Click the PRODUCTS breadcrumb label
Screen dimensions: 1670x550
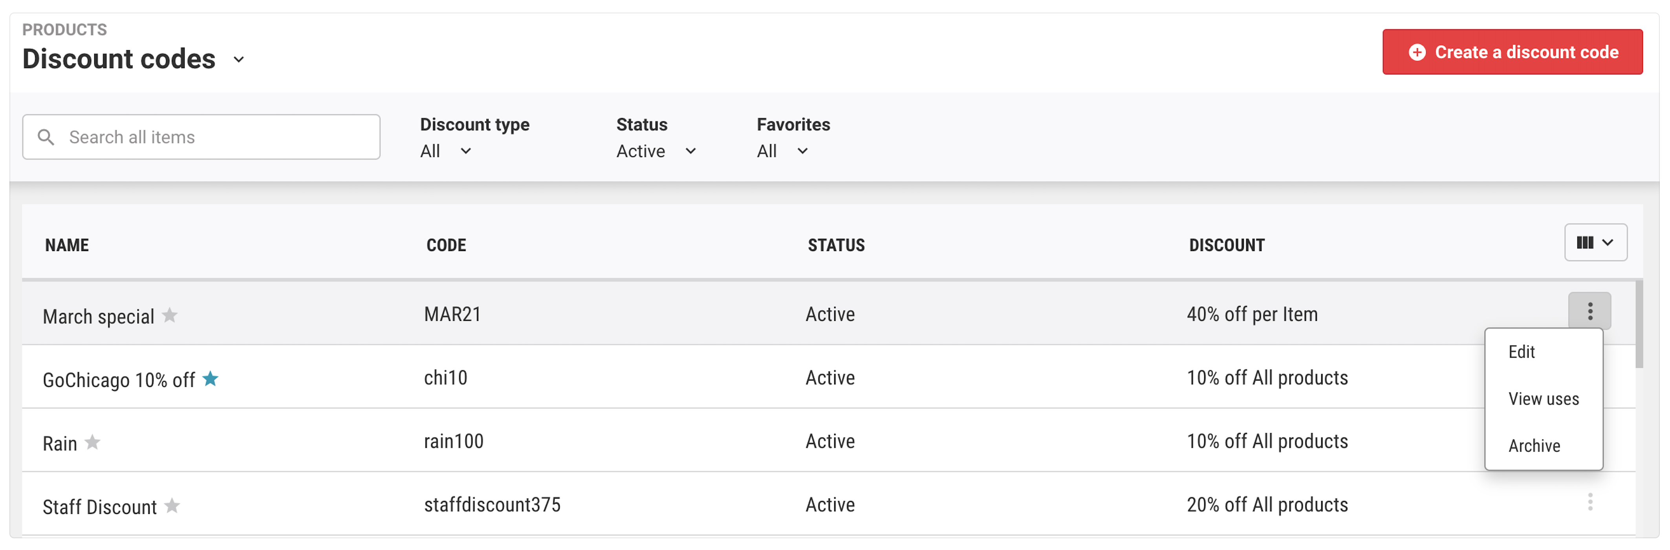click(x=65, y=30)
